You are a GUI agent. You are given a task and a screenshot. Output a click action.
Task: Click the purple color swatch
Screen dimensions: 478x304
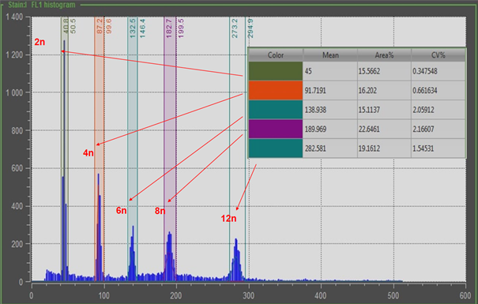[276, 129]
